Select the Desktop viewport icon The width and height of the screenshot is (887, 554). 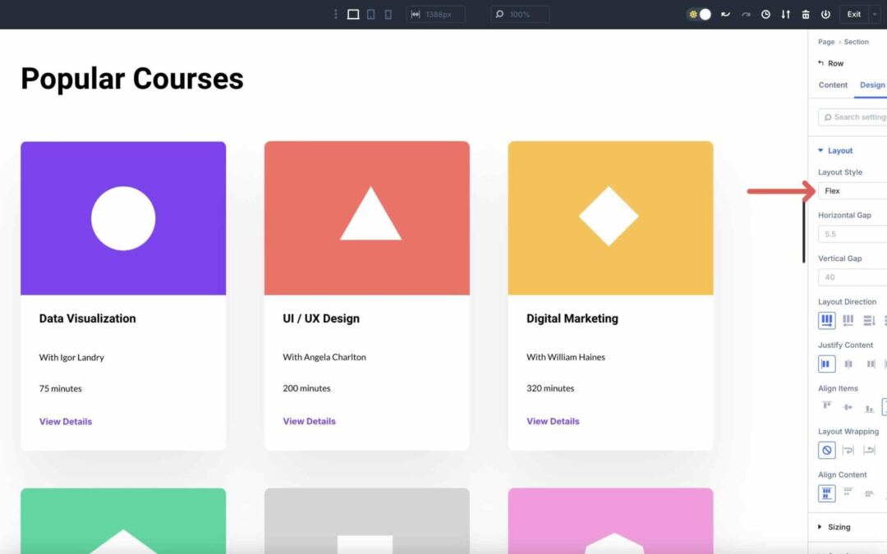tap(353, 14)
